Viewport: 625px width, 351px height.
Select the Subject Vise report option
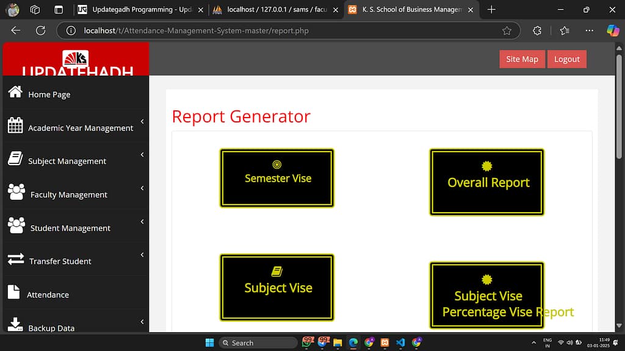click(276, 287)
